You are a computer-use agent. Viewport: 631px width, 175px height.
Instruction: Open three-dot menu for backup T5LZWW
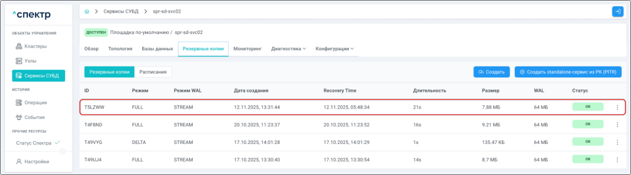pos(617,107)
